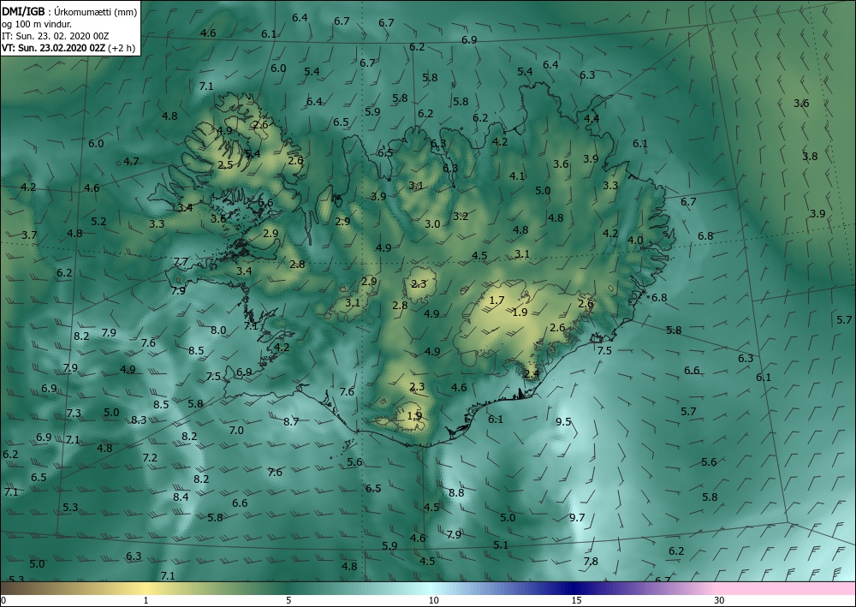Click the 4.1 value in northern Iceland
Viewport: 856px width, 607px height.
[517, 176]
